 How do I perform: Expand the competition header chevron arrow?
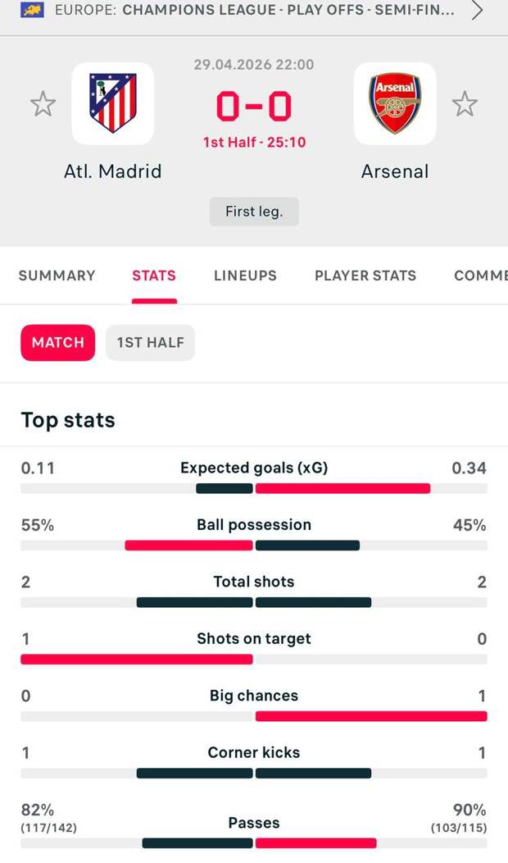click(478, 11)
